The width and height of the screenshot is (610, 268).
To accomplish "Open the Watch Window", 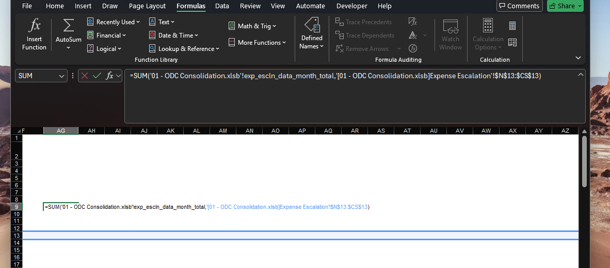I will pyautogui.click(x=451, y=35).
